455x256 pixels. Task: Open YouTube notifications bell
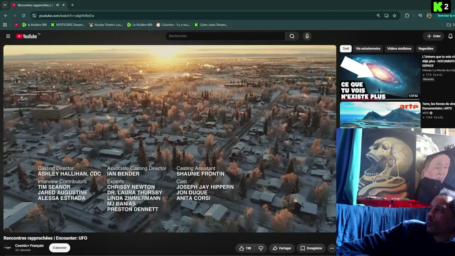click(x=450, y=36)
